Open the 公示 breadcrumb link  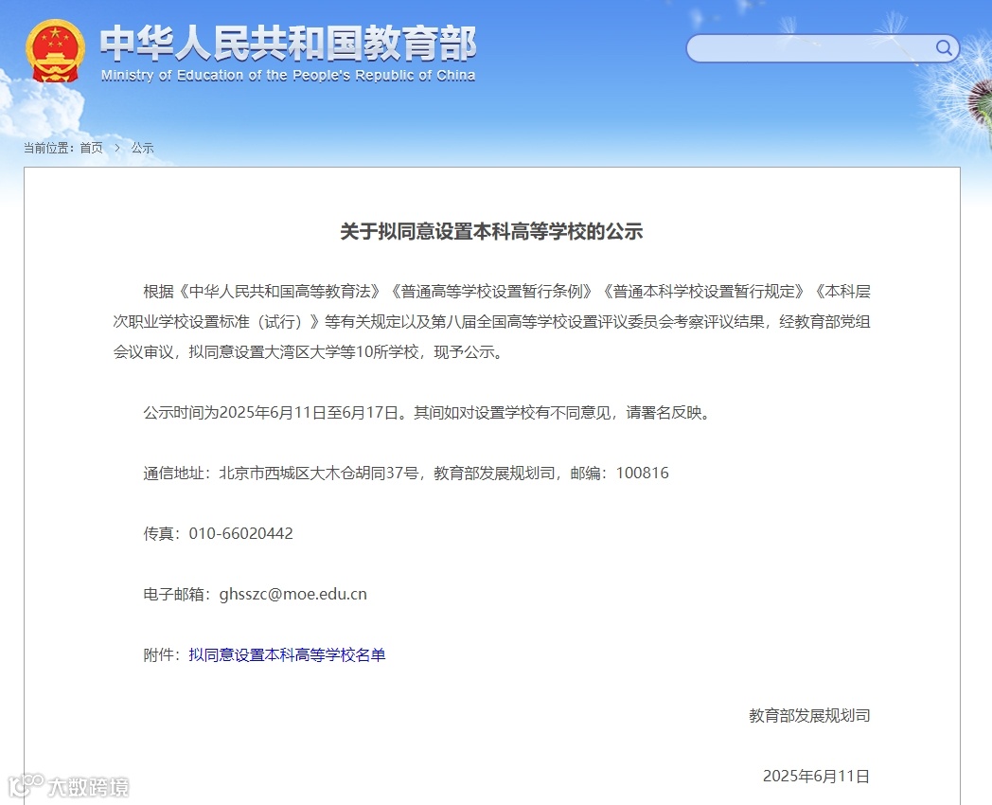pos(142,148)
